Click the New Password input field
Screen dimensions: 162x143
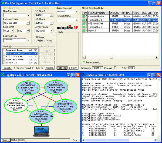click(x=14, y=15)
